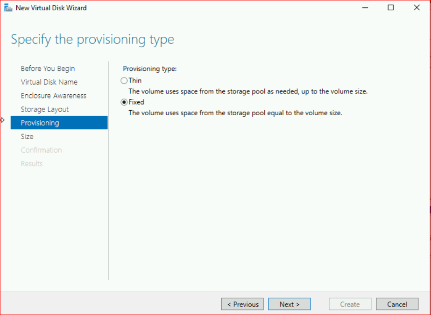The height and width of the screenshot is (315, 431).
Task: Click the Thin option description text
Action: 247,91
